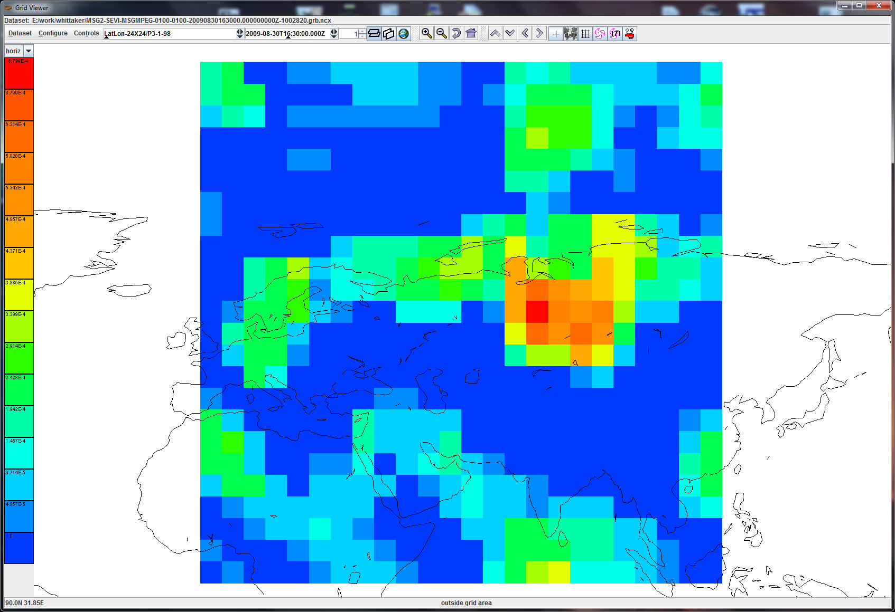Click the level number spinner field

tap(349, 34)
